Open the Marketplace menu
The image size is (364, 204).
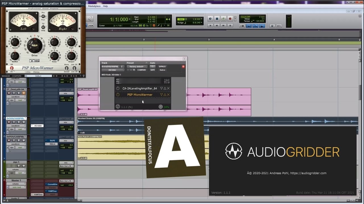[x=94, y=6]
